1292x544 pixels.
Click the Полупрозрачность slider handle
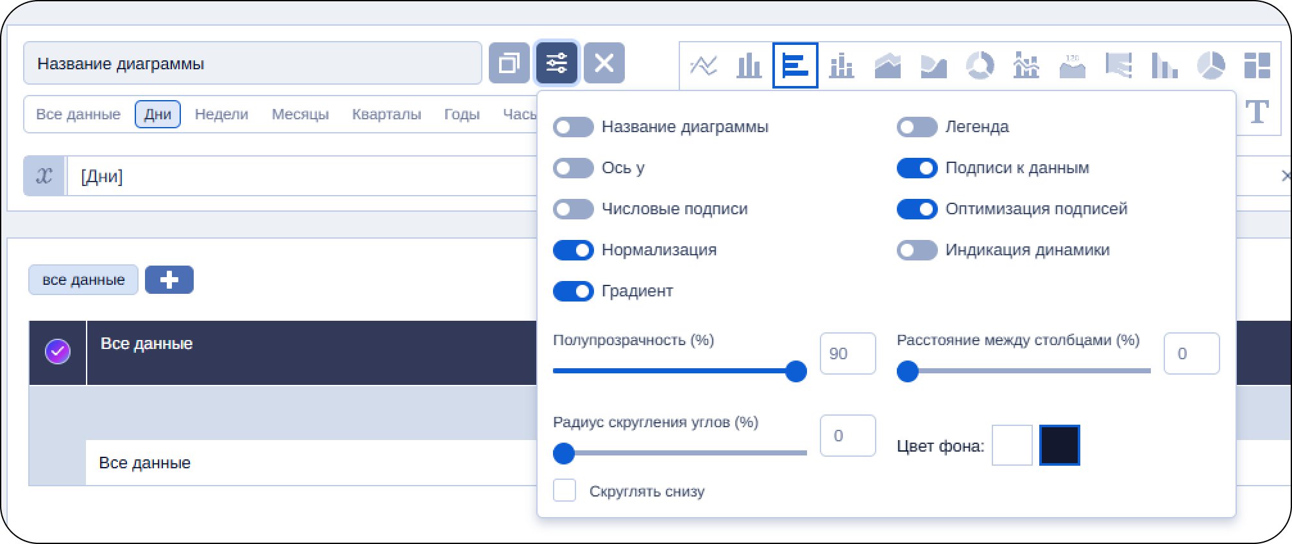pyautogui.click(x=796, y=371)
